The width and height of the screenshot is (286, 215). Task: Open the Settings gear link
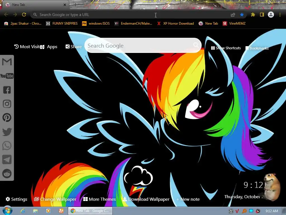point(16,199)
